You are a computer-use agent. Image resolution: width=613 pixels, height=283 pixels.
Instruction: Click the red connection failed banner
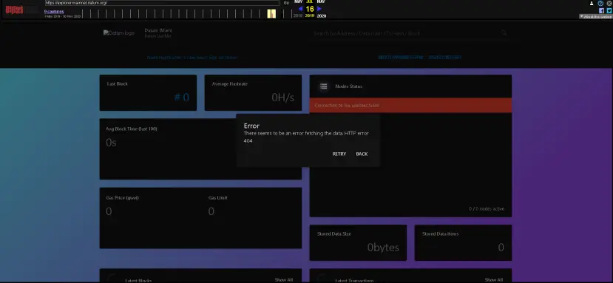point(410,105)
